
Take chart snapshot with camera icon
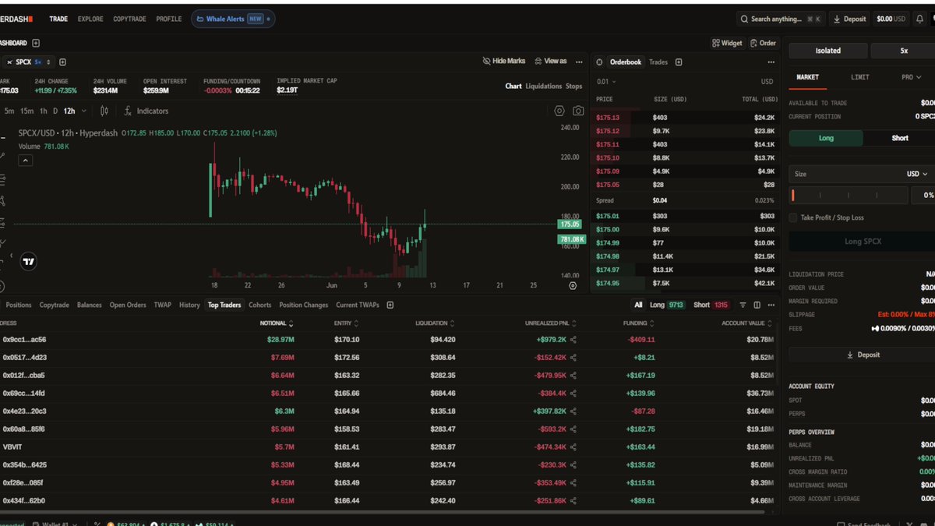(x=578, y=111)
